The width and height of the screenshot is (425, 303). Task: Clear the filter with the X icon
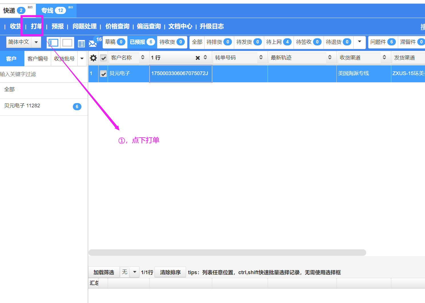tap(197, 58)
